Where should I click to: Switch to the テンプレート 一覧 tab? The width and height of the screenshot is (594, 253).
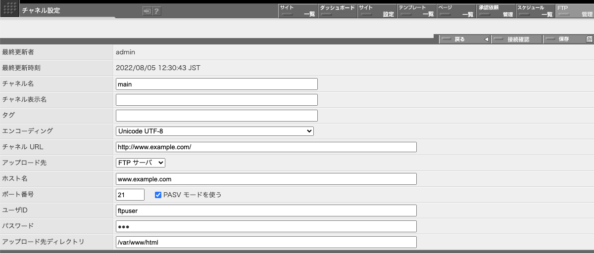pos(416,11)
